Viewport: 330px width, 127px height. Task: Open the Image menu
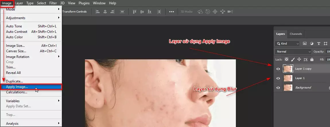(x=7, y=3)
